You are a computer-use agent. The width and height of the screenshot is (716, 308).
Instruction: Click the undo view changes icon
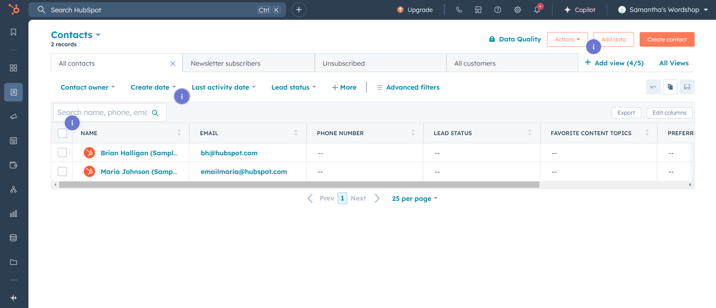coord(653,87)
